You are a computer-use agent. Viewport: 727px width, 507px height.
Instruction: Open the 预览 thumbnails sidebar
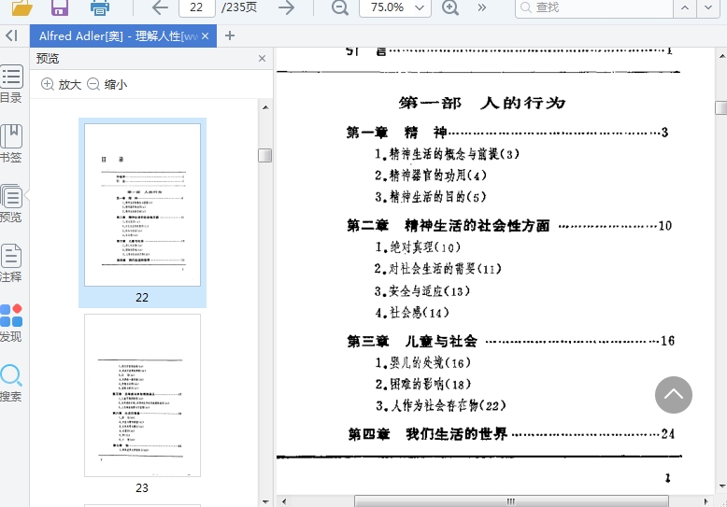(11, 204)
